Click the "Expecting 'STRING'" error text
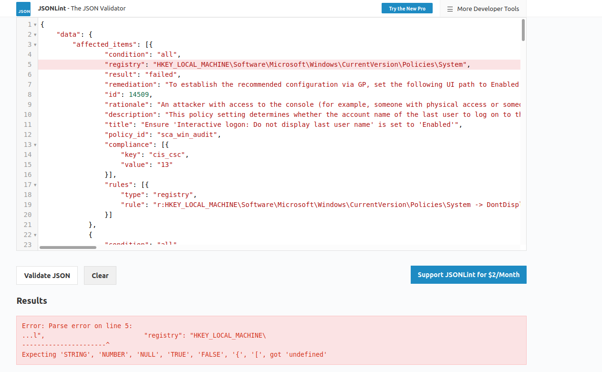 click(175, 354)
